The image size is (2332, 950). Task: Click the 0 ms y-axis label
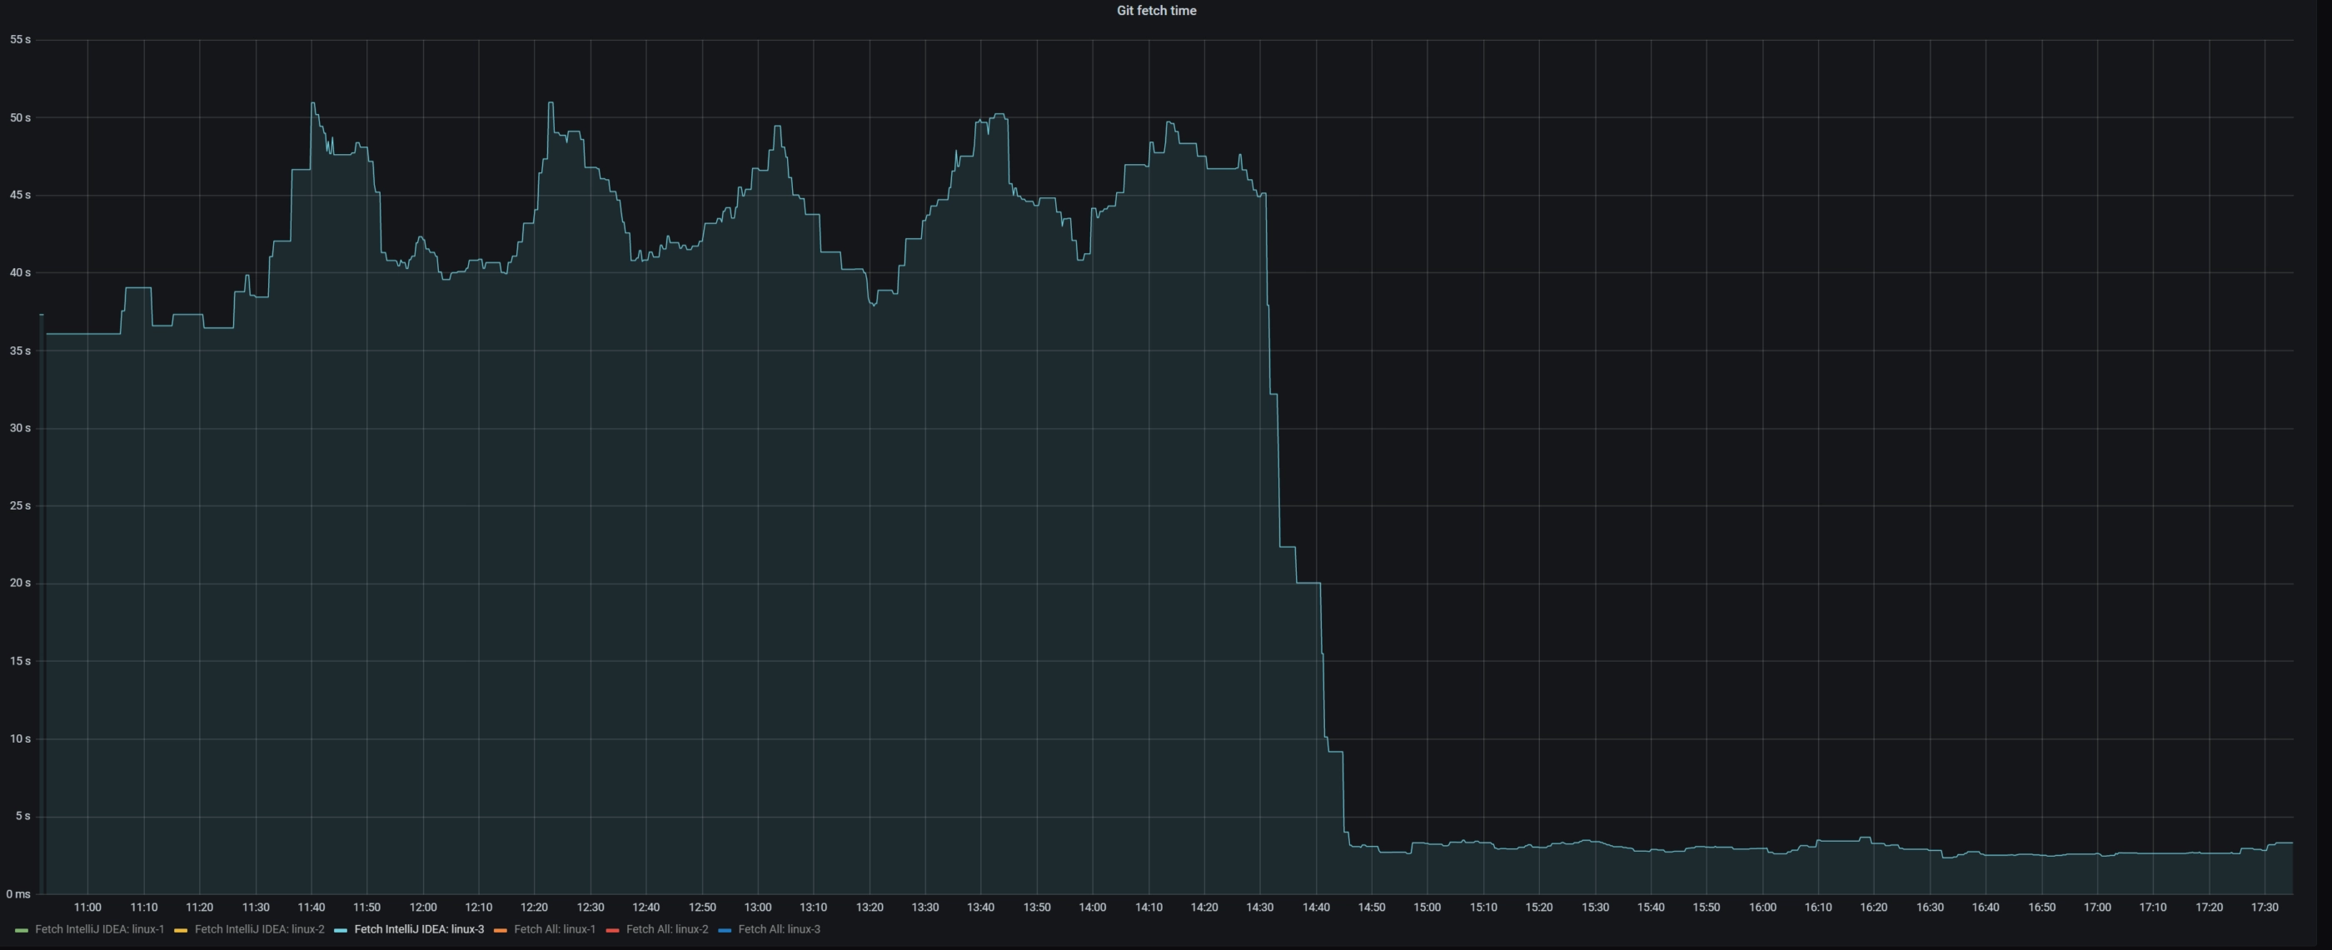(18, 894)
